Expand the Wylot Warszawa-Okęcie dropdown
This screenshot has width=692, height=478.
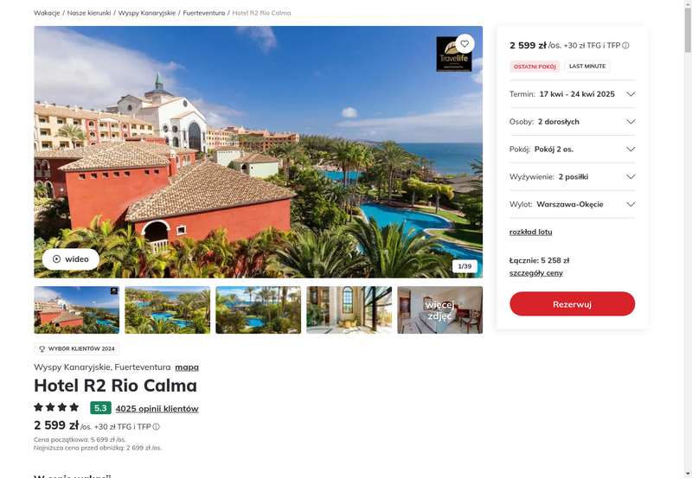pyautogui.click(x=572, y=204)
